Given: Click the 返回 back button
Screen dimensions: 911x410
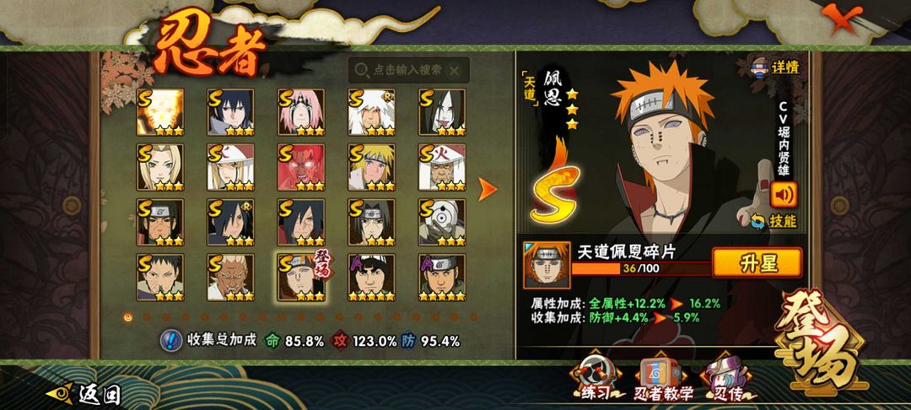Looking at the screenshot, I should [84, 395].
